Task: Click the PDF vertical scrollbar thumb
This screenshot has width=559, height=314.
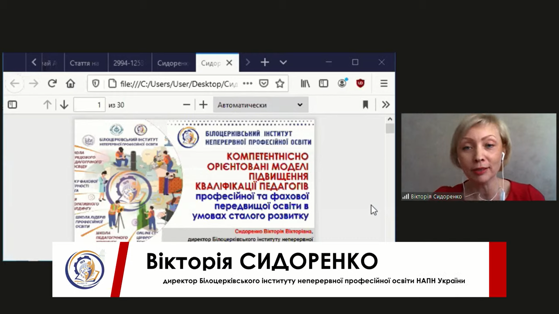Action: pyautogui.click(x=390, y=129)
